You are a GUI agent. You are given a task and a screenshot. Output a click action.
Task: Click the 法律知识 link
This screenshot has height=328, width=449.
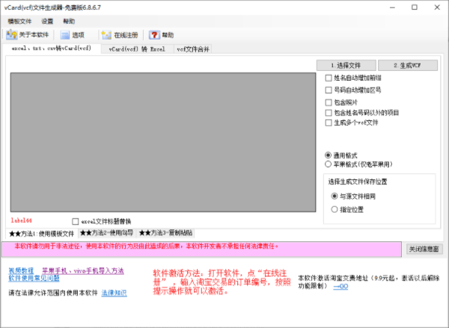(114, 293)
